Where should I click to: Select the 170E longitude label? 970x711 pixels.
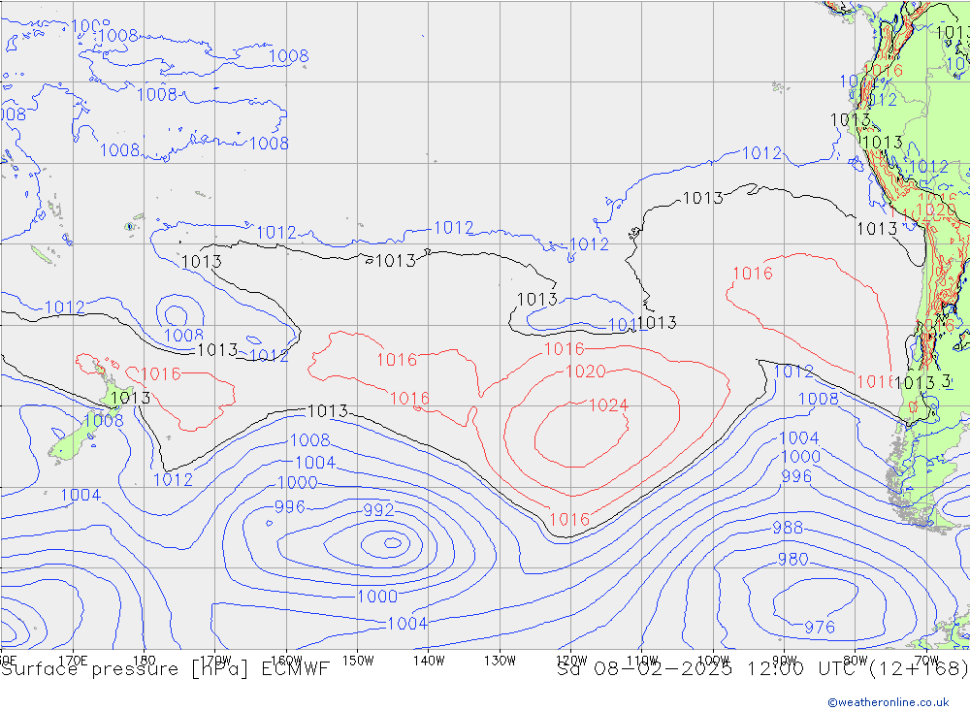coord(73,661)
